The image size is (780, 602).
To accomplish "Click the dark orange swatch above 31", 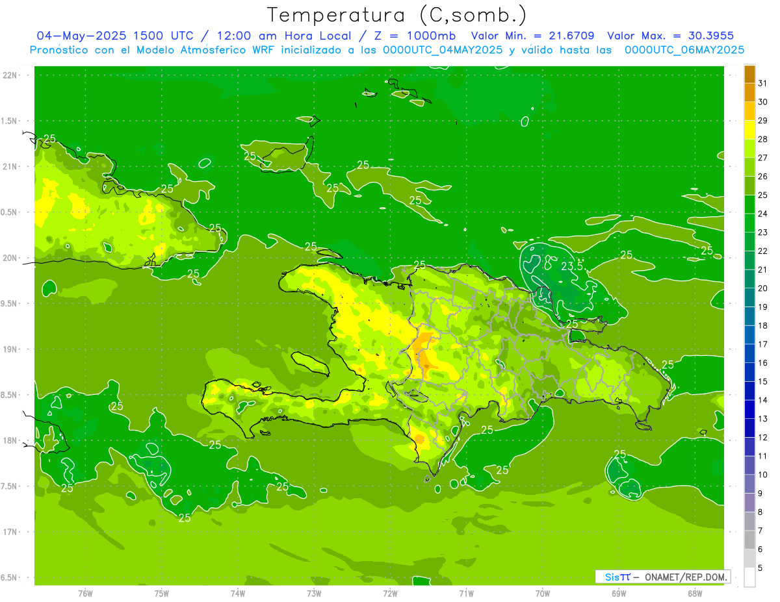I will pyautogui.click(x=749, y=74).
